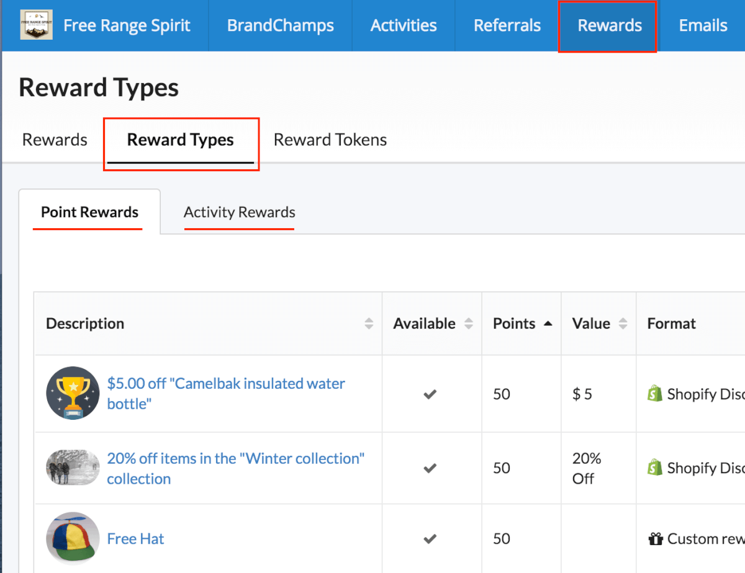745x573 pixels.
Task: Click the gift icon next to Custom reward
Action: click(655, 538)
